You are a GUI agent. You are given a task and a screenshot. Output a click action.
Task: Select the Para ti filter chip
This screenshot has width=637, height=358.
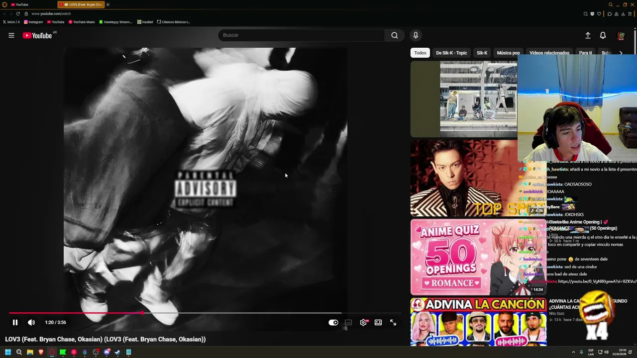coord(585,53)
